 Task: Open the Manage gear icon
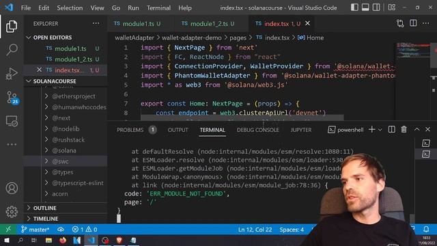coord(12,212)
